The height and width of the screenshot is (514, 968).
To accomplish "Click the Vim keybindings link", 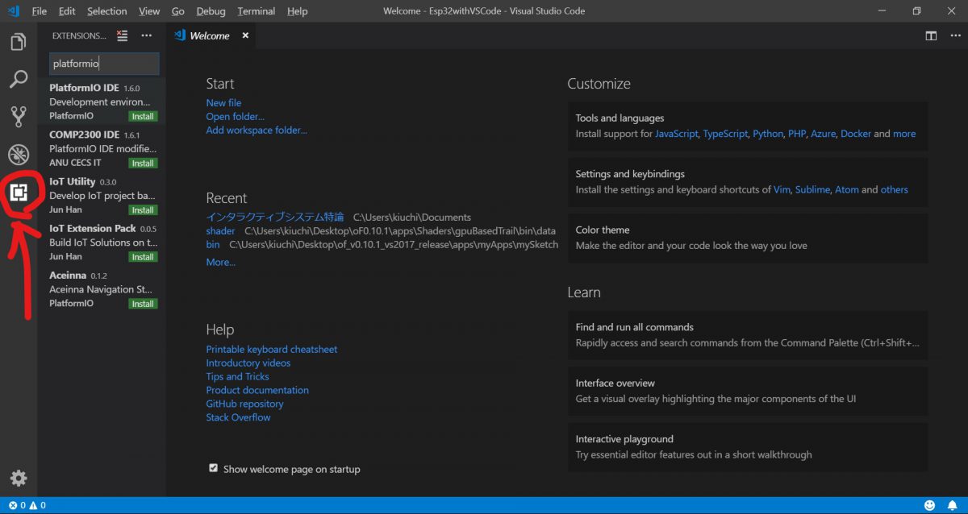I will point(782,190).
